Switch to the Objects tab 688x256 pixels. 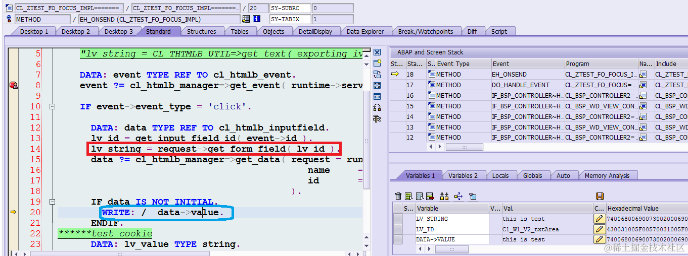273,31
